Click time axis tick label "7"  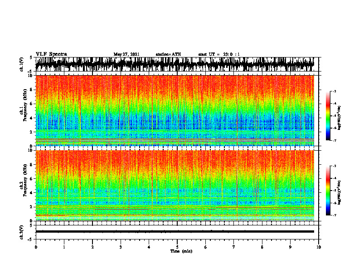pos(234,247)
